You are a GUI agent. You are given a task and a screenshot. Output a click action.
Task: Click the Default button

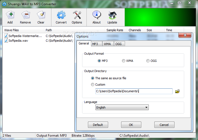tap(98, 125)
